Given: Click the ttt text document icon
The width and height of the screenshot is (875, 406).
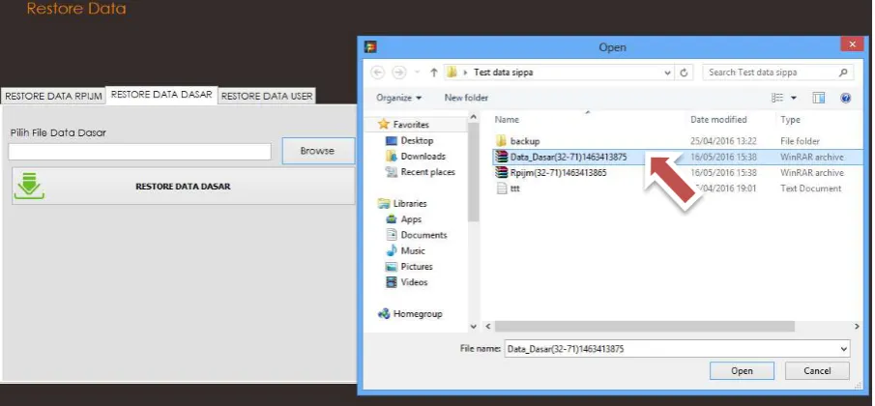Looking at the screenshot, I should [501, 188].
